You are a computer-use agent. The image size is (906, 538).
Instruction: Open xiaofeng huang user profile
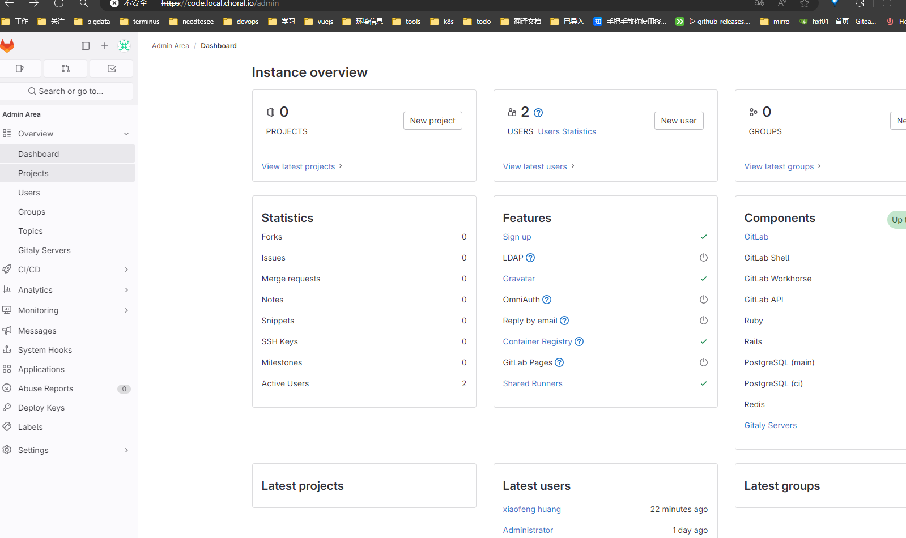click(x=532, y=509)
